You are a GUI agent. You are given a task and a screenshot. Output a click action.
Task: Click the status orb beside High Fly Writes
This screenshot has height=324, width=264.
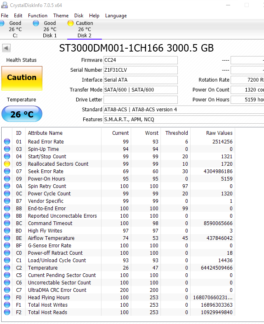coord(7,230)
